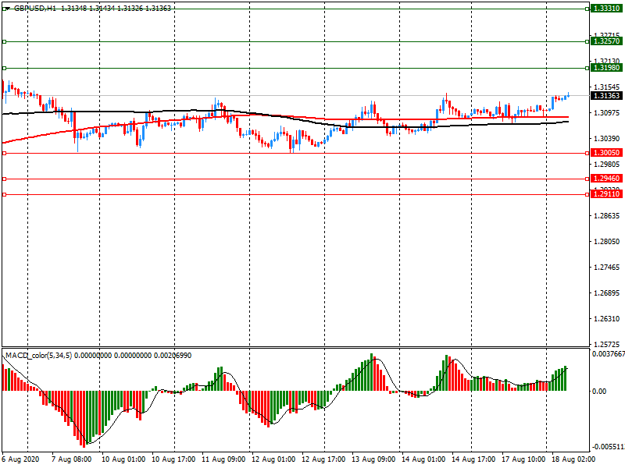Click the MACD_color(5,34,5) indicator label

click(x=48, y=356)
